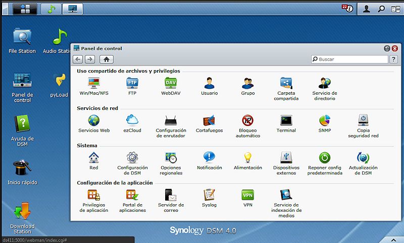Screen dimensions: 404x243
Task: Return to Panel de control home
Action: click(x=107, y=59)
